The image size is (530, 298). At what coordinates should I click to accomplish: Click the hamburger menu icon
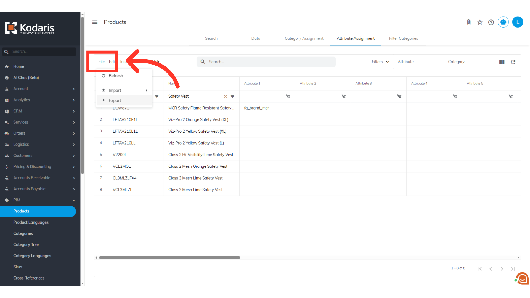tap(95, 22)
